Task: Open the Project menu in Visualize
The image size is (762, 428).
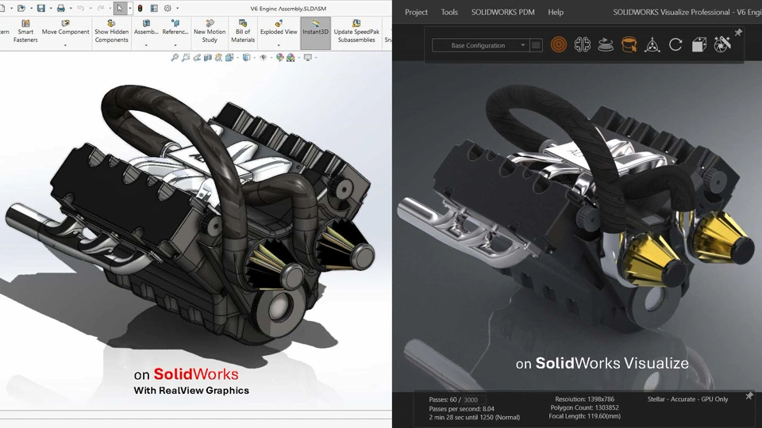Action: coord(417,12)
